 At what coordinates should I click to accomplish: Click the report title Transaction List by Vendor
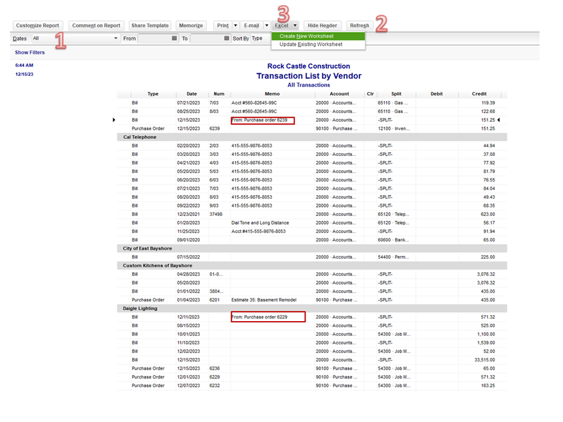click(x=309, y=76)
